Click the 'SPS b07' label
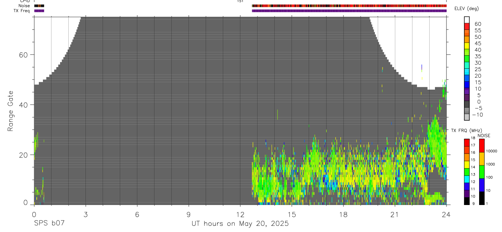The image size is (502, 232). [x=49, y=223]
